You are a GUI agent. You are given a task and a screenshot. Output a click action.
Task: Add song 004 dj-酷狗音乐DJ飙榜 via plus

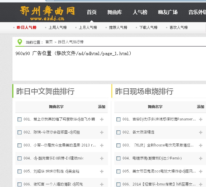tap(102, 158)
